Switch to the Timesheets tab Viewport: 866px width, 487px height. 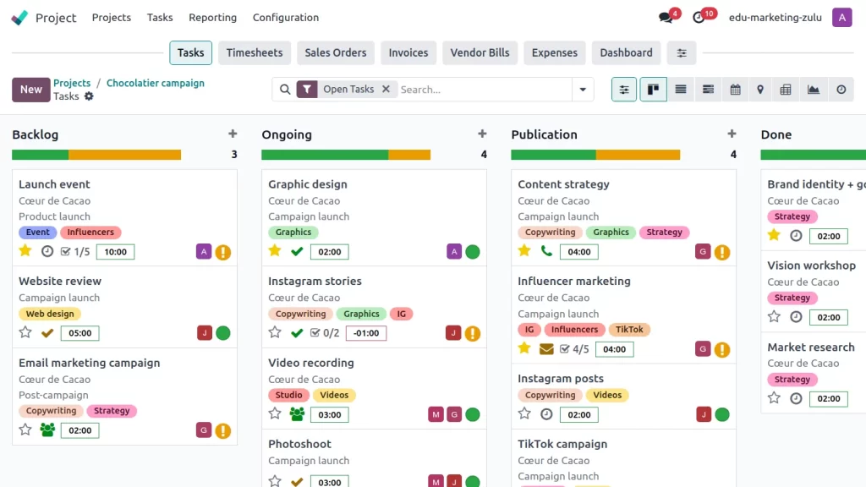(255, 52)
